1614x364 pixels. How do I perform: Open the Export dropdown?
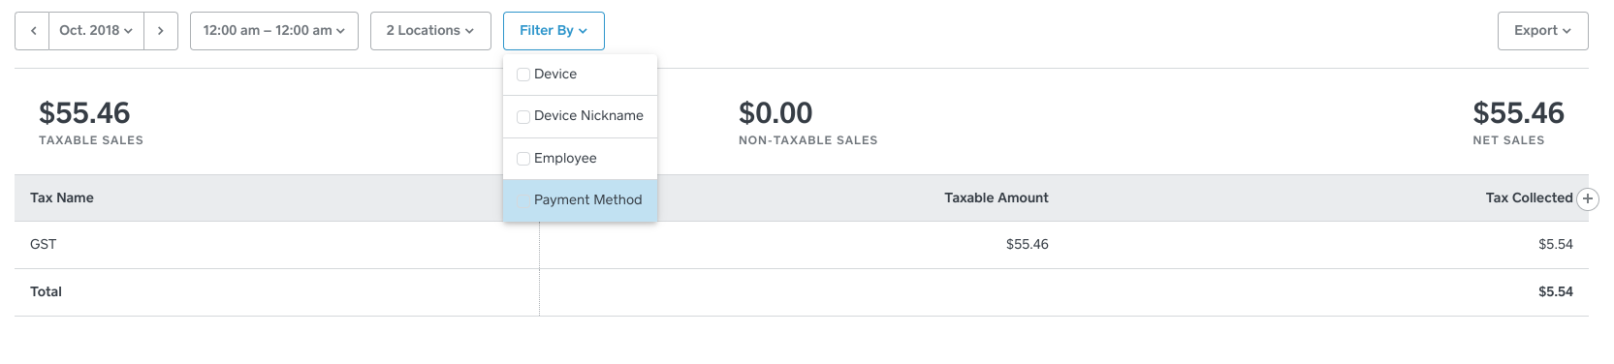coord(1543,31)
